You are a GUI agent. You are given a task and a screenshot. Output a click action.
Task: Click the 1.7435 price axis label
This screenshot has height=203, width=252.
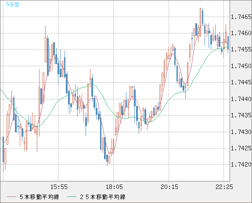[241, 115]
